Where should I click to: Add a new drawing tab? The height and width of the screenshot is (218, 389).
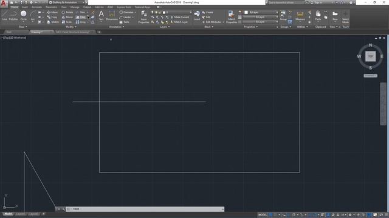99,32
